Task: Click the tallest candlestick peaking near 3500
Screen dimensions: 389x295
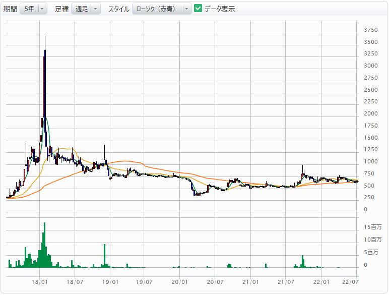Action: coord(45,83)
